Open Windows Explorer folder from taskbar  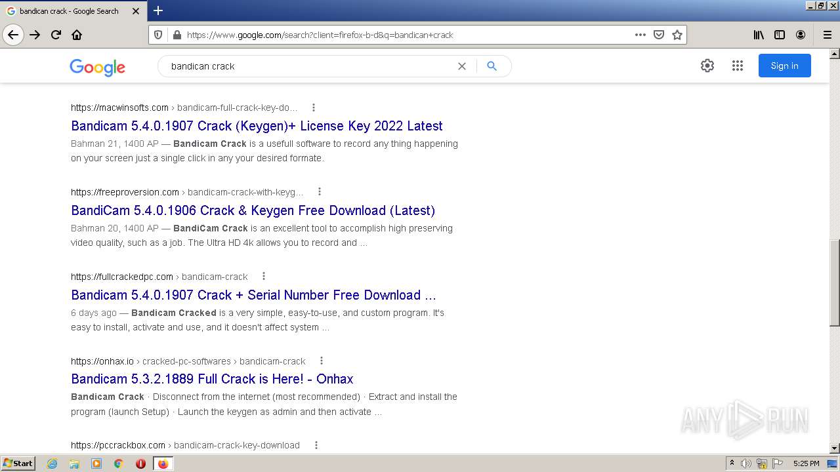click(x=74, y=463)
